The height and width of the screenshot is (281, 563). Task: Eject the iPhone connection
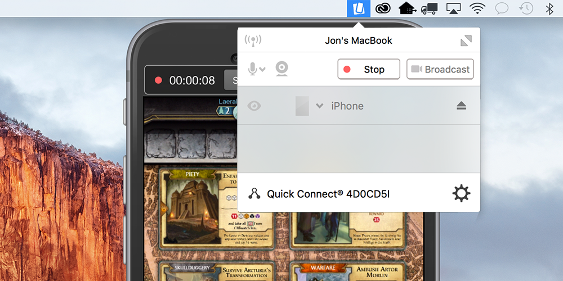pyautogui.click(x=462, y=106)
